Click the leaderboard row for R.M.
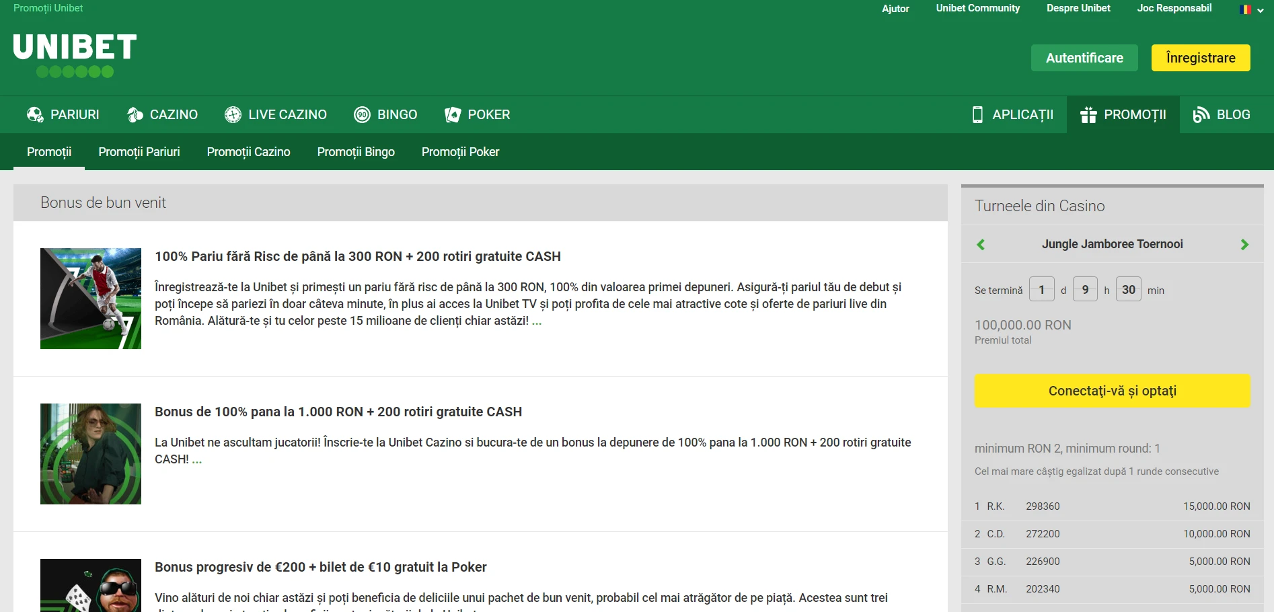 pyautogui.click(x=1113, y=589)
